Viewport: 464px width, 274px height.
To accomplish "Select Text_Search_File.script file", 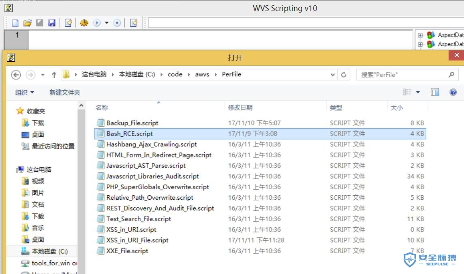I will [x=139, y=219].
